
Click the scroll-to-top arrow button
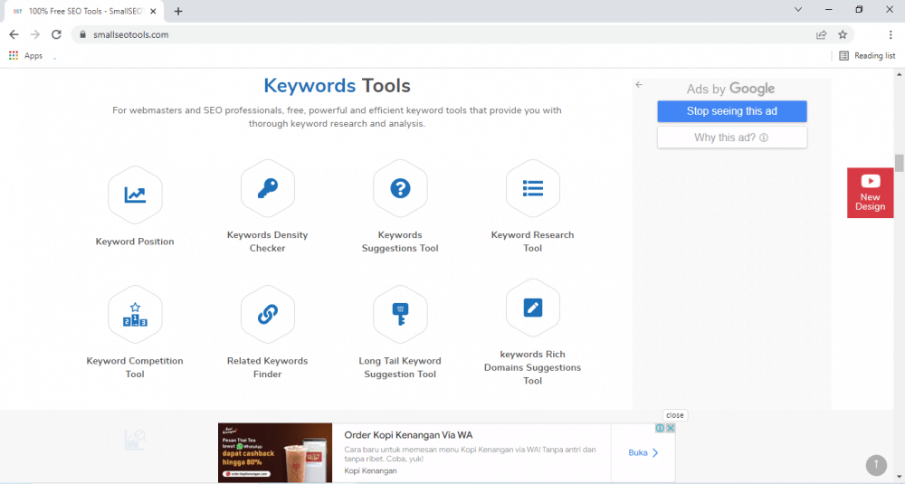[876, 465]
